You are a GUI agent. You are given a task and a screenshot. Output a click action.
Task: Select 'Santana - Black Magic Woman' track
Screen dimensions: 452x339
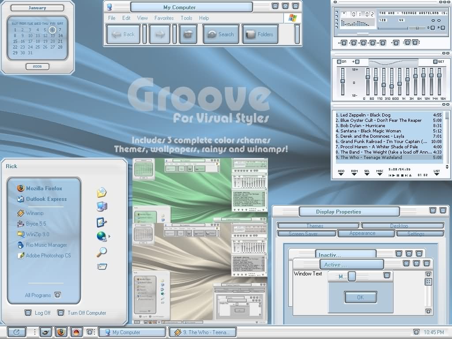tap(388, 131)
